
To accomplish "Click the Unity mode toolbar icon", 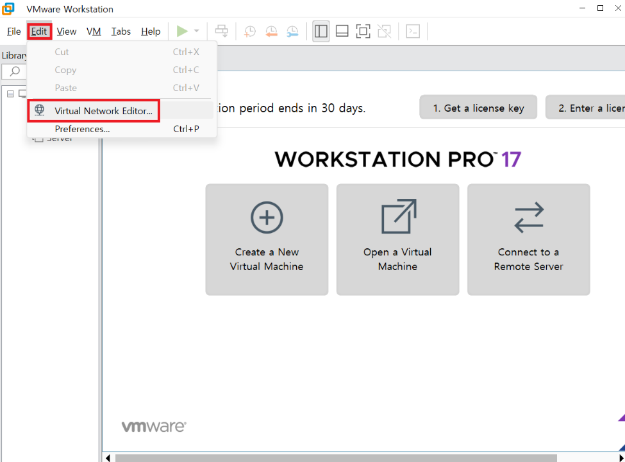I will point(384,31).
